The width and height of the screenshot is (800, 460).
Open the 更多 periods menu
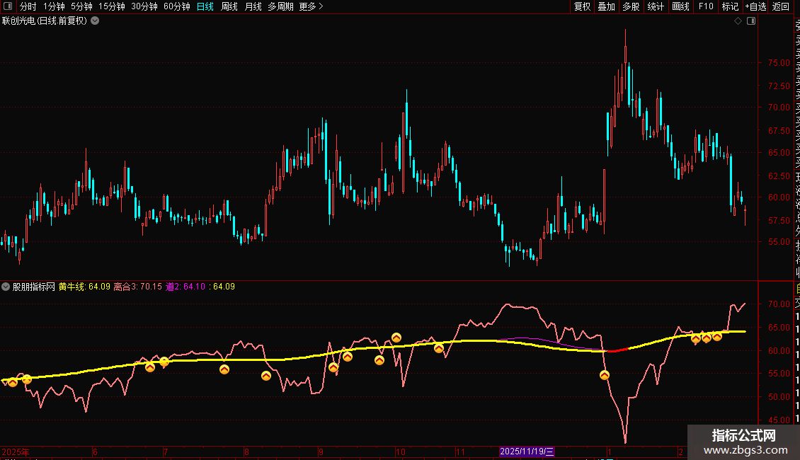(x=312, y=6)
